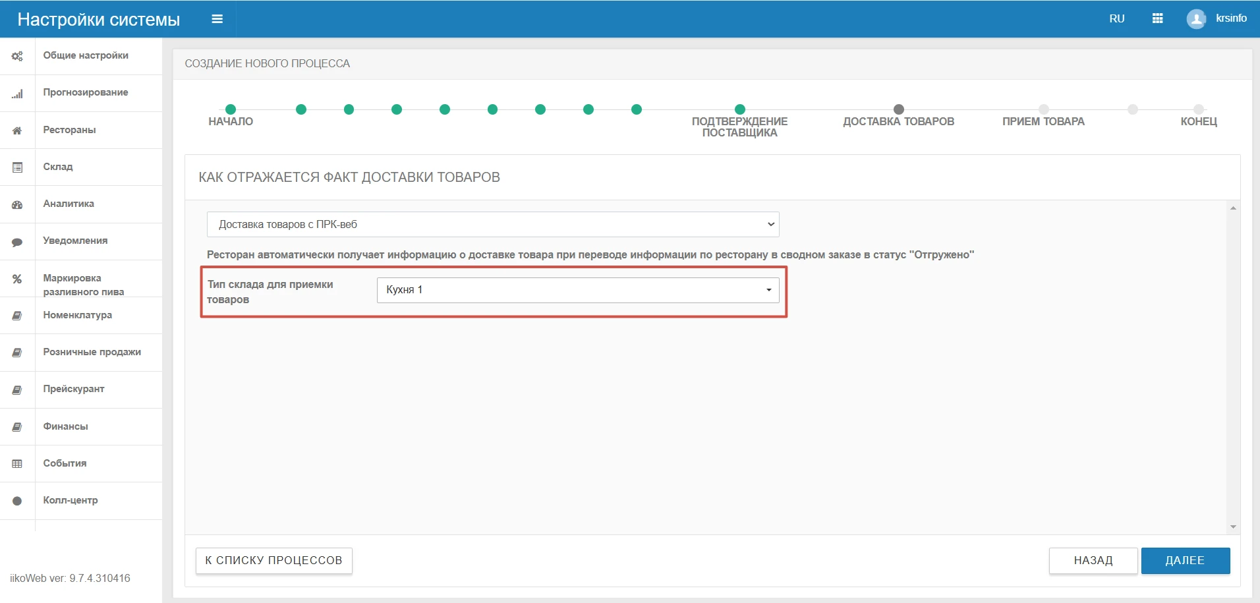Viewport: 1260px width, 603px height.
Task: Click the Рестораны home icon
Action: point(17,130)
